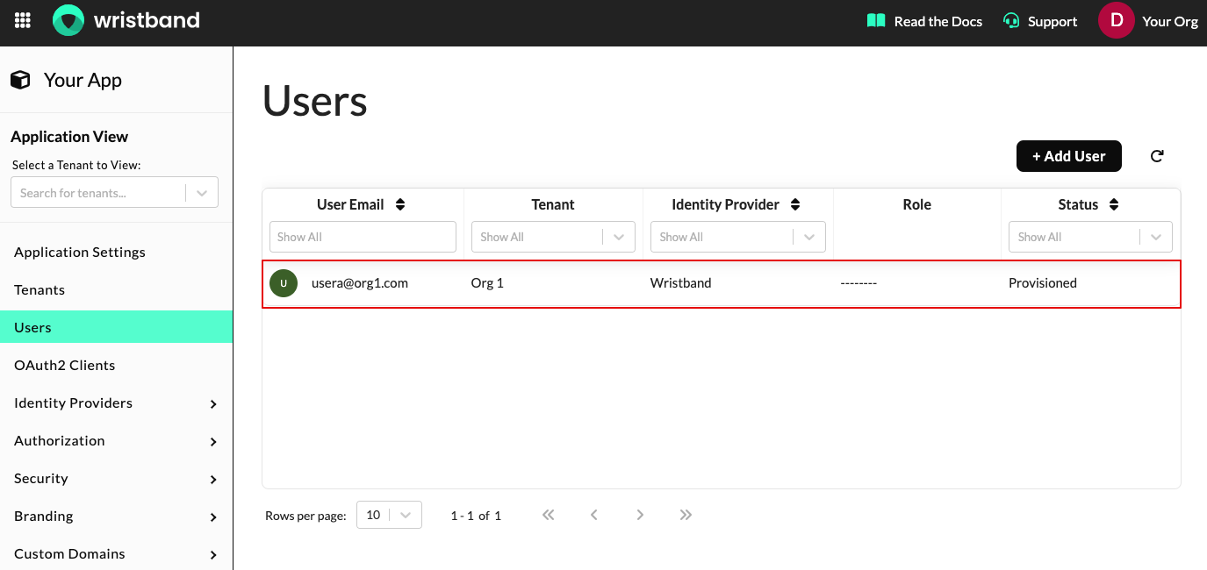Sort by Status column arrows
Screen dimensions: 1207x570
(1114, 204)
